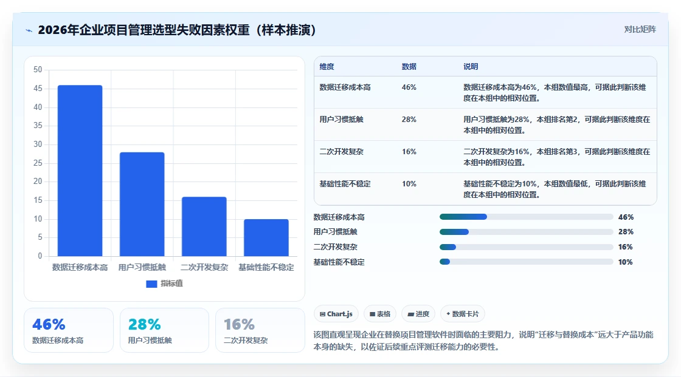
Task: Click 二次开发复杂 in the table's third row
Action: [x=341, y=151]
